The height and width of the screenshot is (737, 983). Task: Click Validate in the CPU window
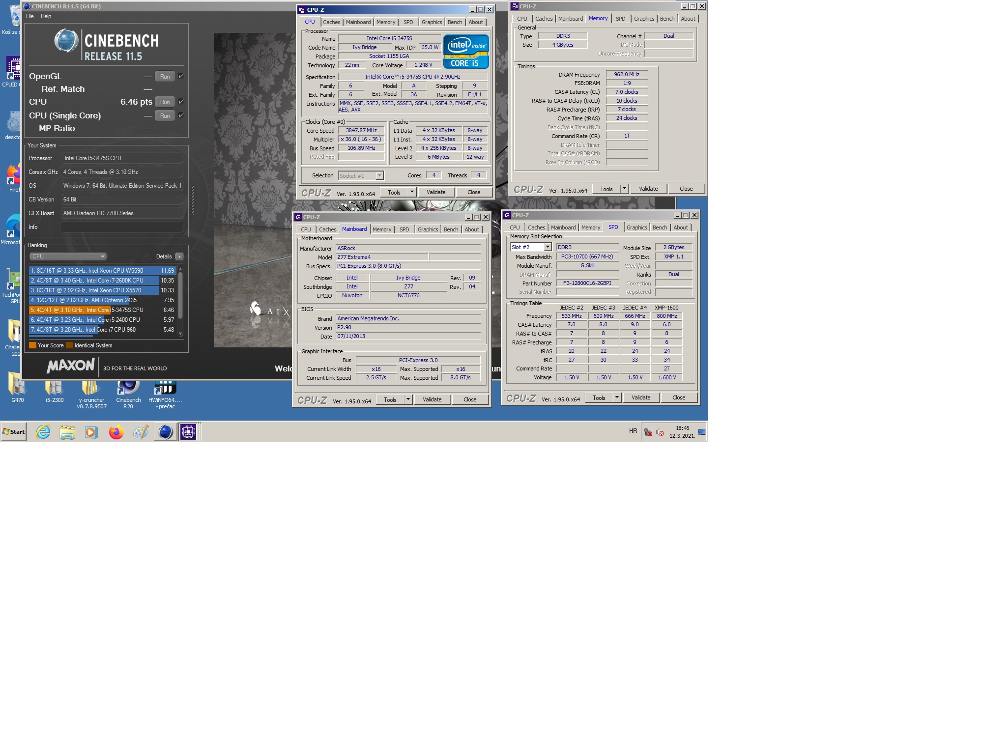436,192
